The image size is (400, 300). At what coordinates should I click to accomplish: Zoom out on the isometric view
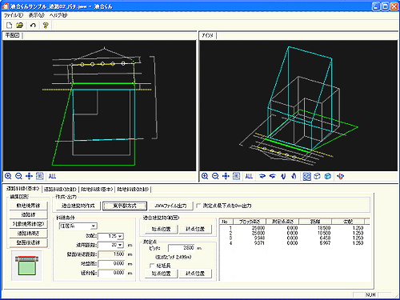coord(215,176)
